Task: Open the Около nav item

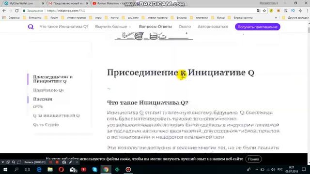Action: 185,27
